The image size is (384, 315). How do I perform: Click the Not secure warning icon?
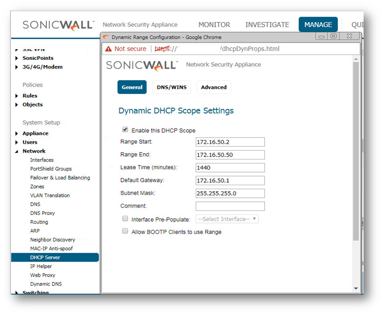pyautogui.click(x=108, y=49)
